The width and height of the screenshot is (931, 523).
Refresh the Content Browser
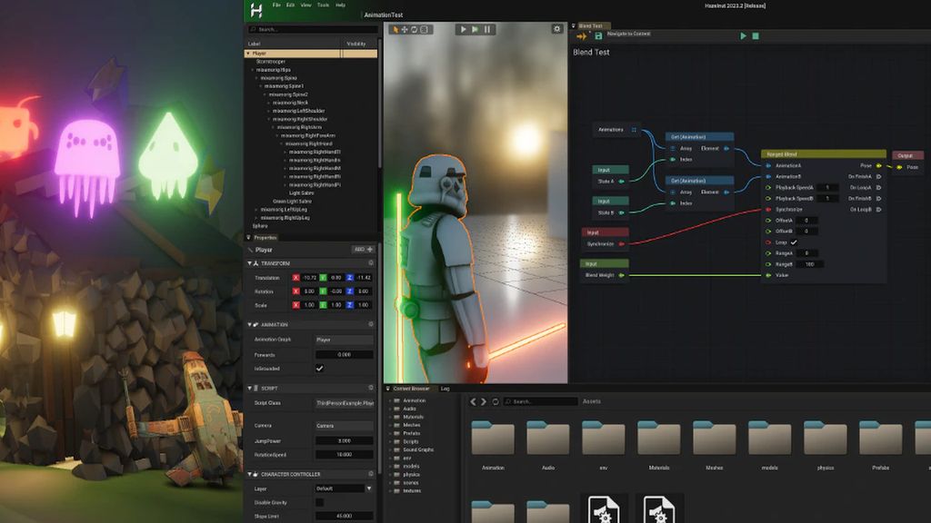495,401
